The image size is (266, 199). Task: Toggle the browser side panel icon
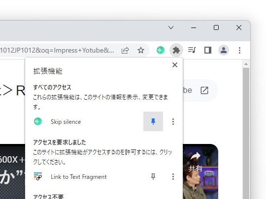[208, 50]
